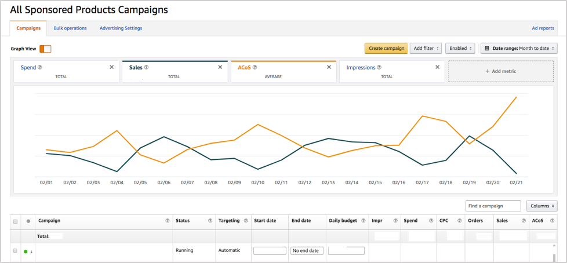Open the Advertising Settings tab

(121, 28)
